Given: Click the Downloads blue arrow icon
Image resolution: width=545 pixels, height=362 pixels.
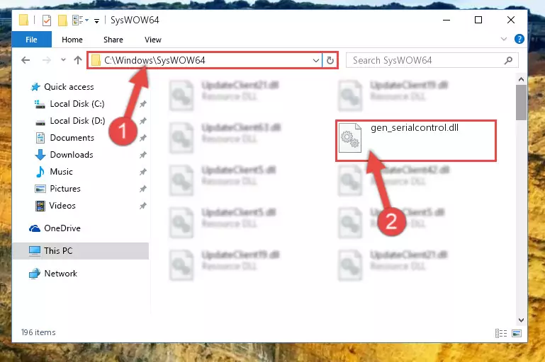Looking at the screenshot, I should coord(40,155).
